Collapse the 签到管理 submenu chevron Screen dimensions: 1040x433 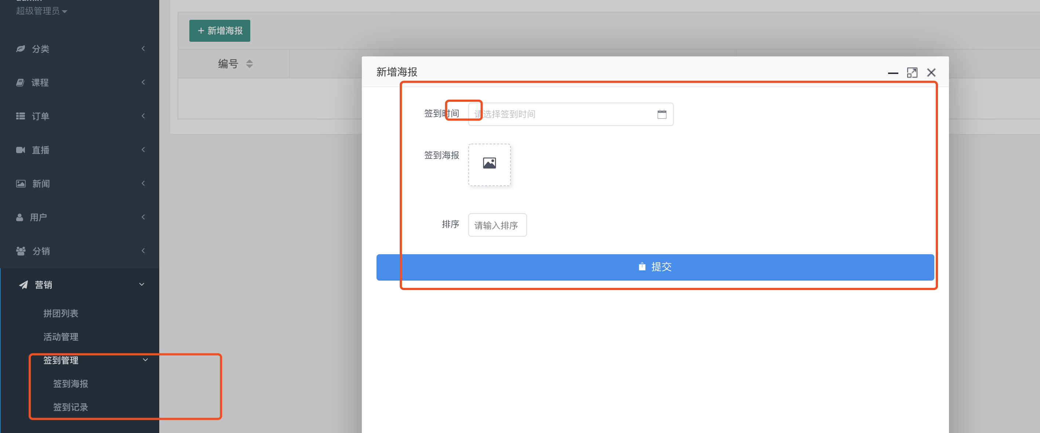pyautogui.click(x=145, y=360)
